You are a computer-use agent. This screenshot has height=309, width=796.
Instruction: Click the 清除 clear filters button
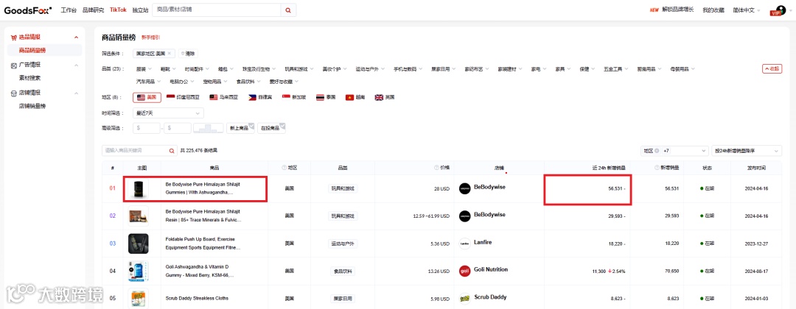(x=188, y=53)
